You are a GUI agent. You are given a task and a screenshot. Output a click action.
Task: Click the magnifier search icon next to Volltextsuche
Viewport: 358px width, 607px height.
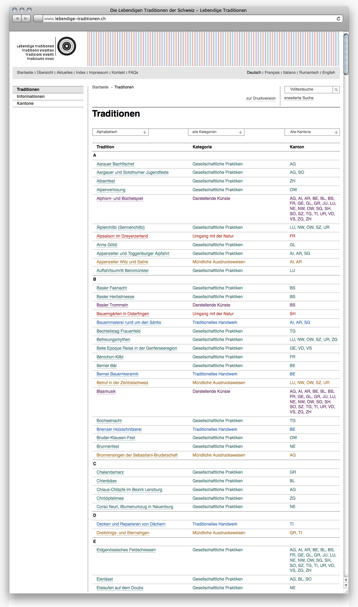(336, 90)
